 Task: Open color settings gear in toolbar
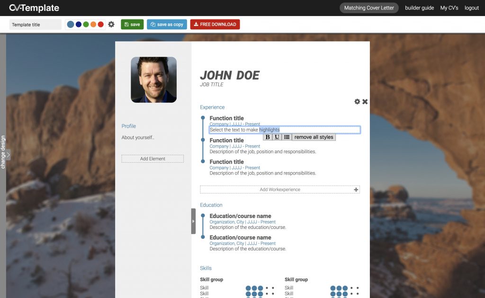(111, 25)
